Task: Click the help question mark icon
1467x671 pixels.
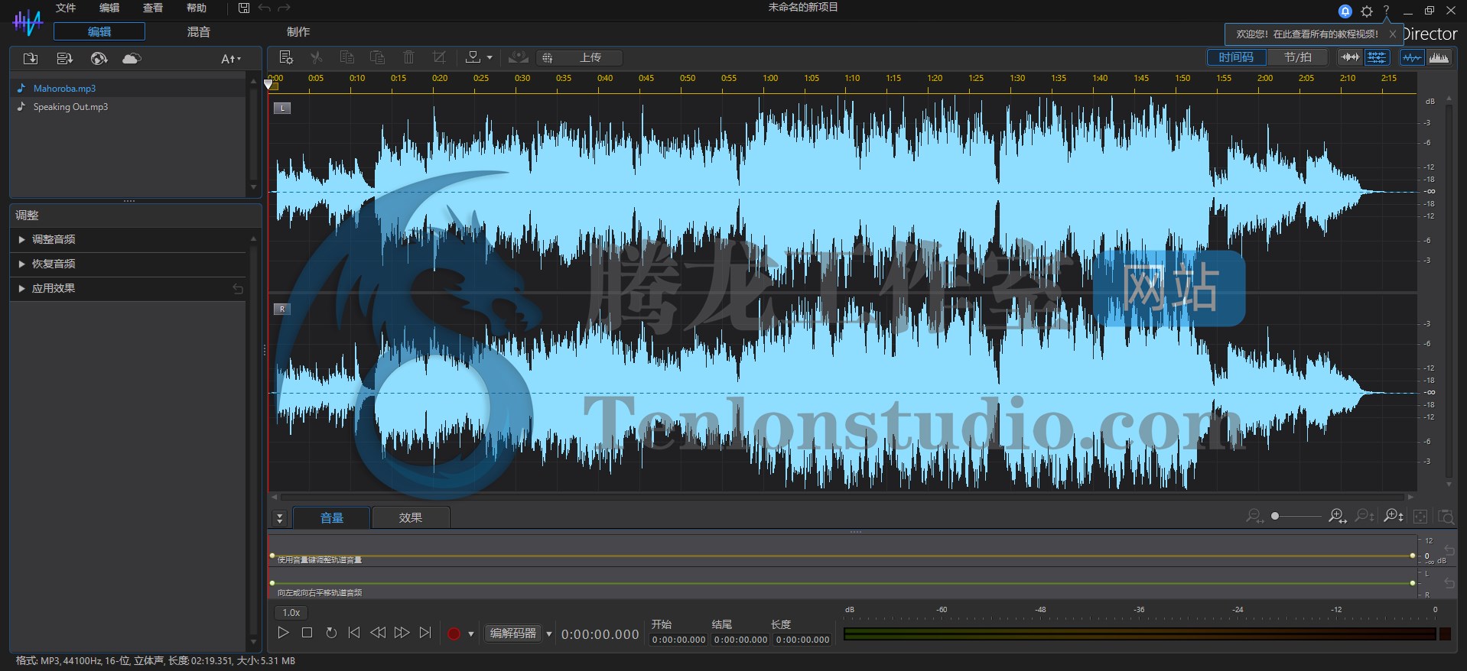Action: [x=1386, y=11]
